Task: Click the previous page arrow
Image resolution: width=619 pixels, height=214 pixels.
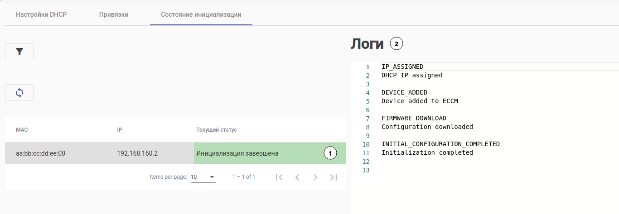Action: click(297, 177)
